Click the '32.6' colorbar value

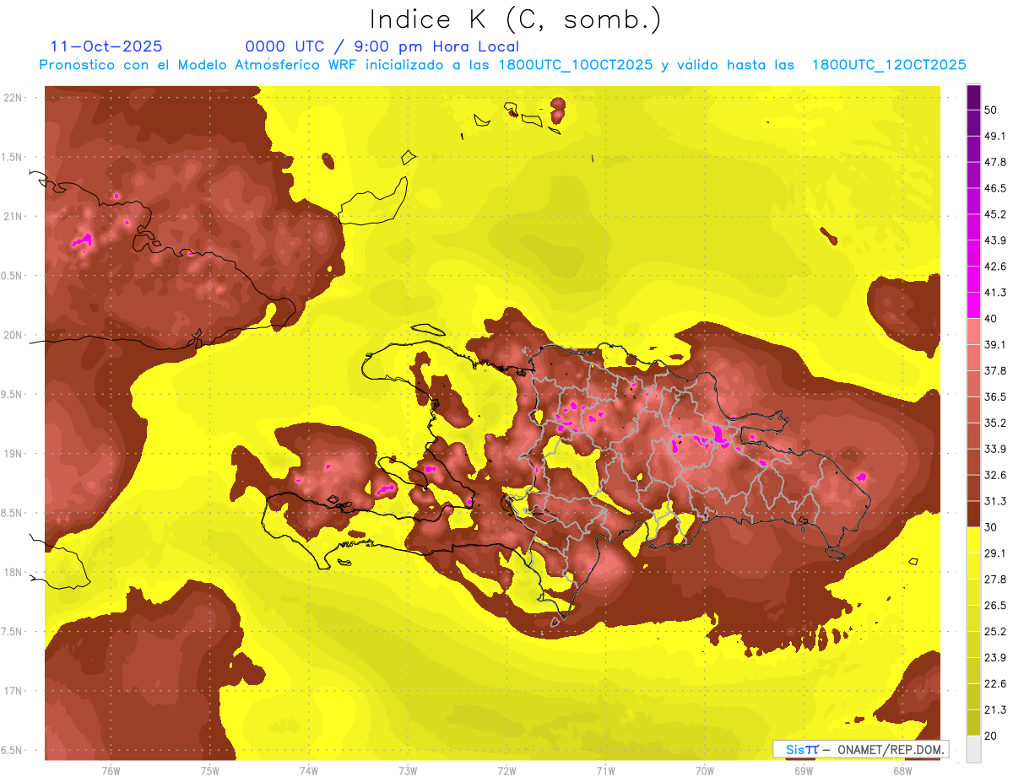(x=995, y=475)
